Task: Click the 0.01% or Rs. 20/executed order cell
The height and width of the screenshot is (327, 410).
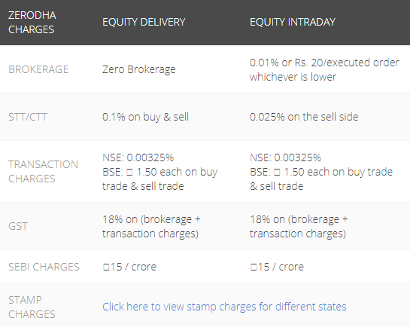Action: tap(324, 69)
